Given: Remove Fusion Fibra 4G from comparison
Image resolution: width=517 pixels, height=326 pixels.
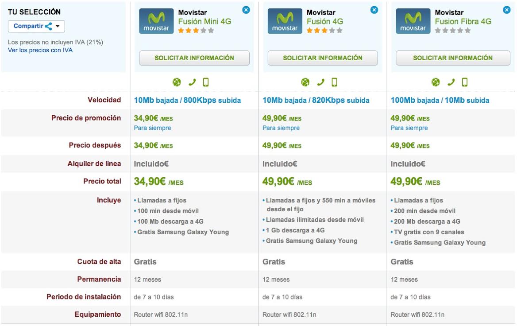Looking at the screenshot, I should [x=507, y=10].
